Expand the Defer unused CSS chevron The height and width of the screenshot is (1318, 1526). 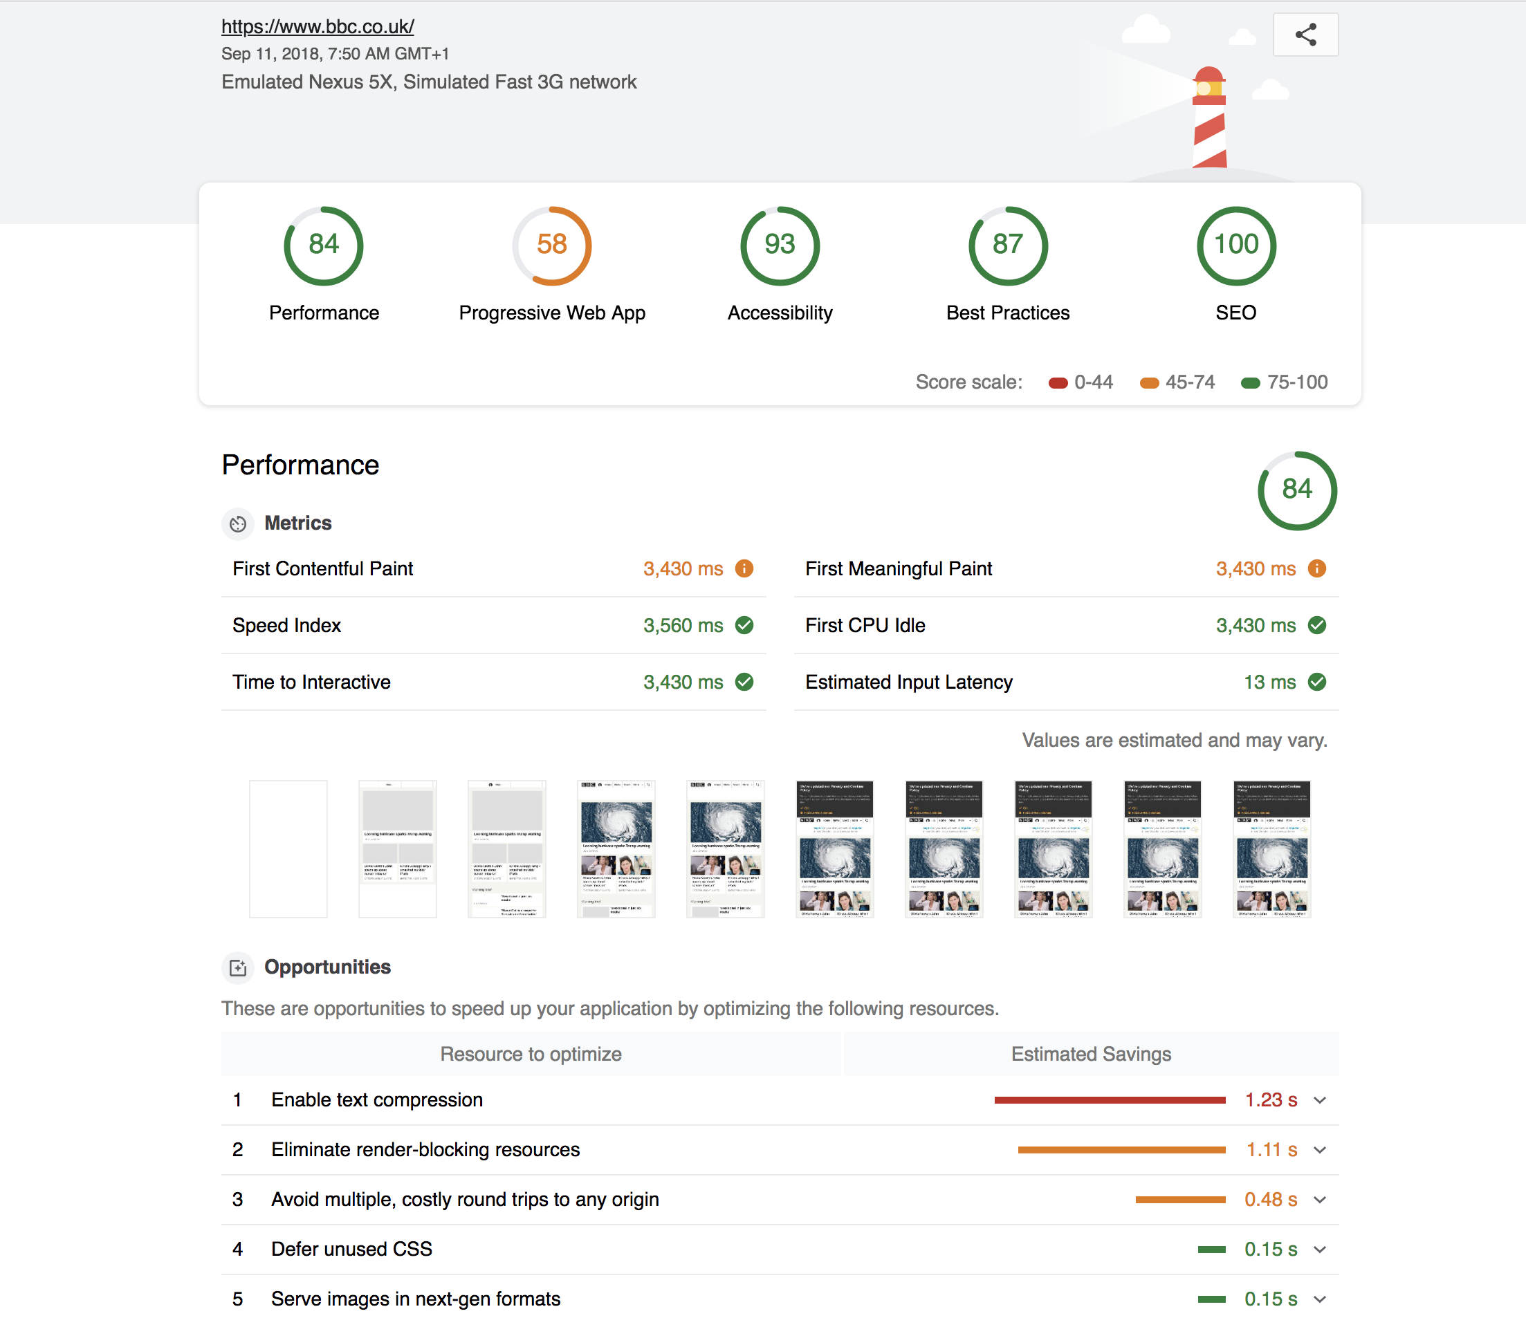[x=1320, y=1250]
